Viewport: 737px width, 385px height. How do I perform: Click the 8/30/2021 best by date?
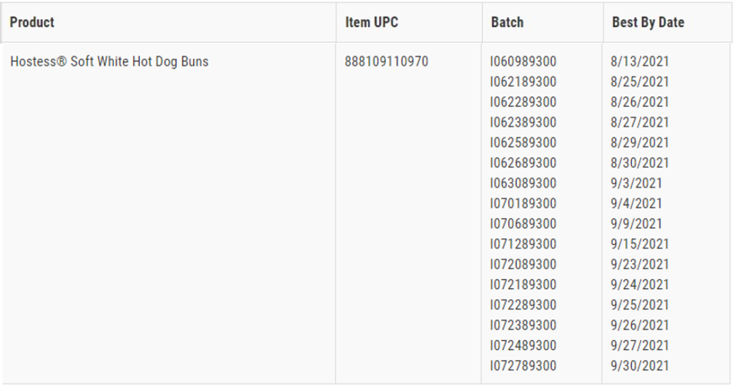(640, 163)
